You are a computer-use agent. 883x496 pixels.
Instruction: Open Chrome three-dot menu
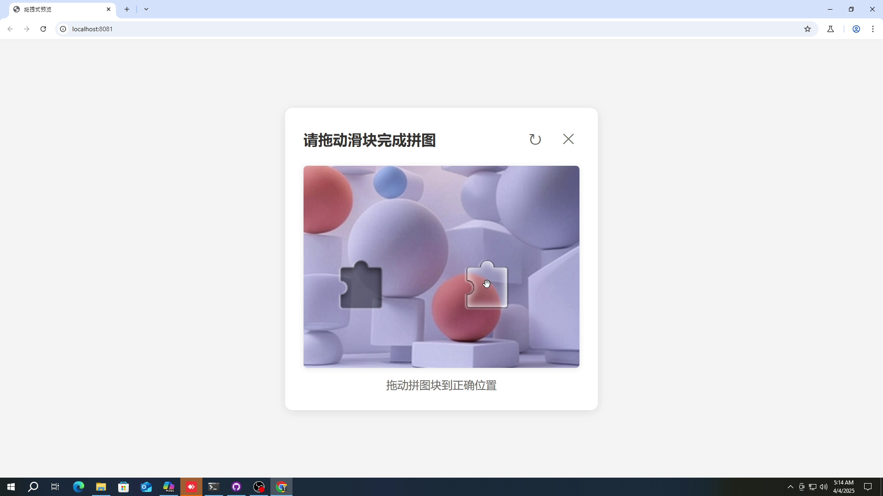coord(873,29)
